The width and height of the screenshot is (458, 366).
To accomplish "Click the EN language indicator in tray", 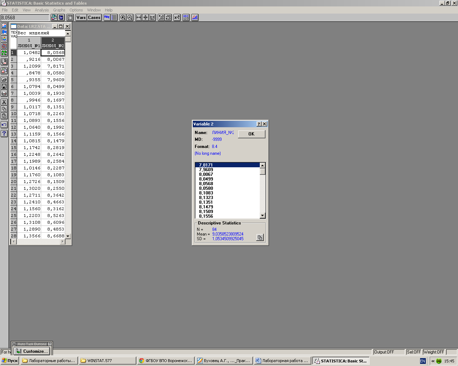I will click(x=423, y=361).
